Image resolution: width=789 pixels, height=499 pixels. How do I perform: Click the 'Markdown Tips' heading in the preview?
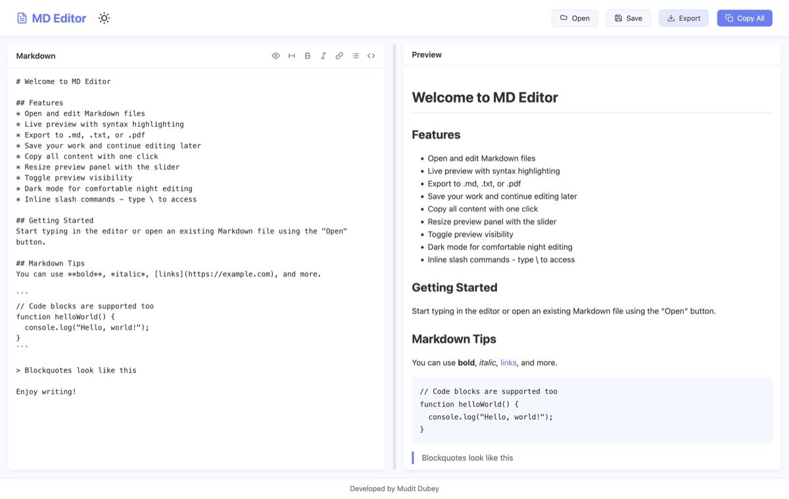(x=454, y=339)
